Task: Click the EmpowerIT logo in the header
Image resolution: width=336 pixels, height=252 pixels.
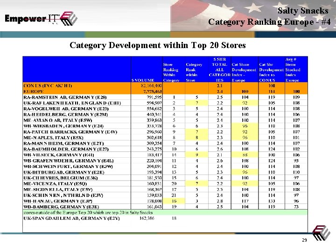Action: pyautogui.click(x=41, y=19)
